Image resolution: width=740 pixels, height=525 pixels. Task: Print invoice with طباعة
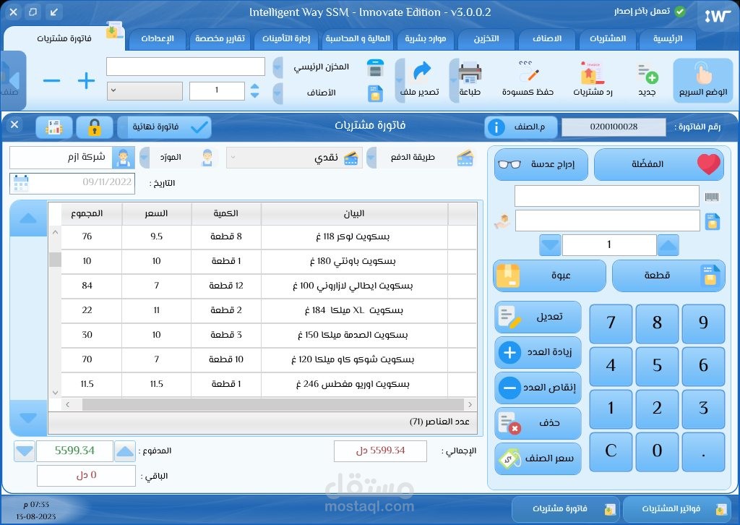(470, 80)
